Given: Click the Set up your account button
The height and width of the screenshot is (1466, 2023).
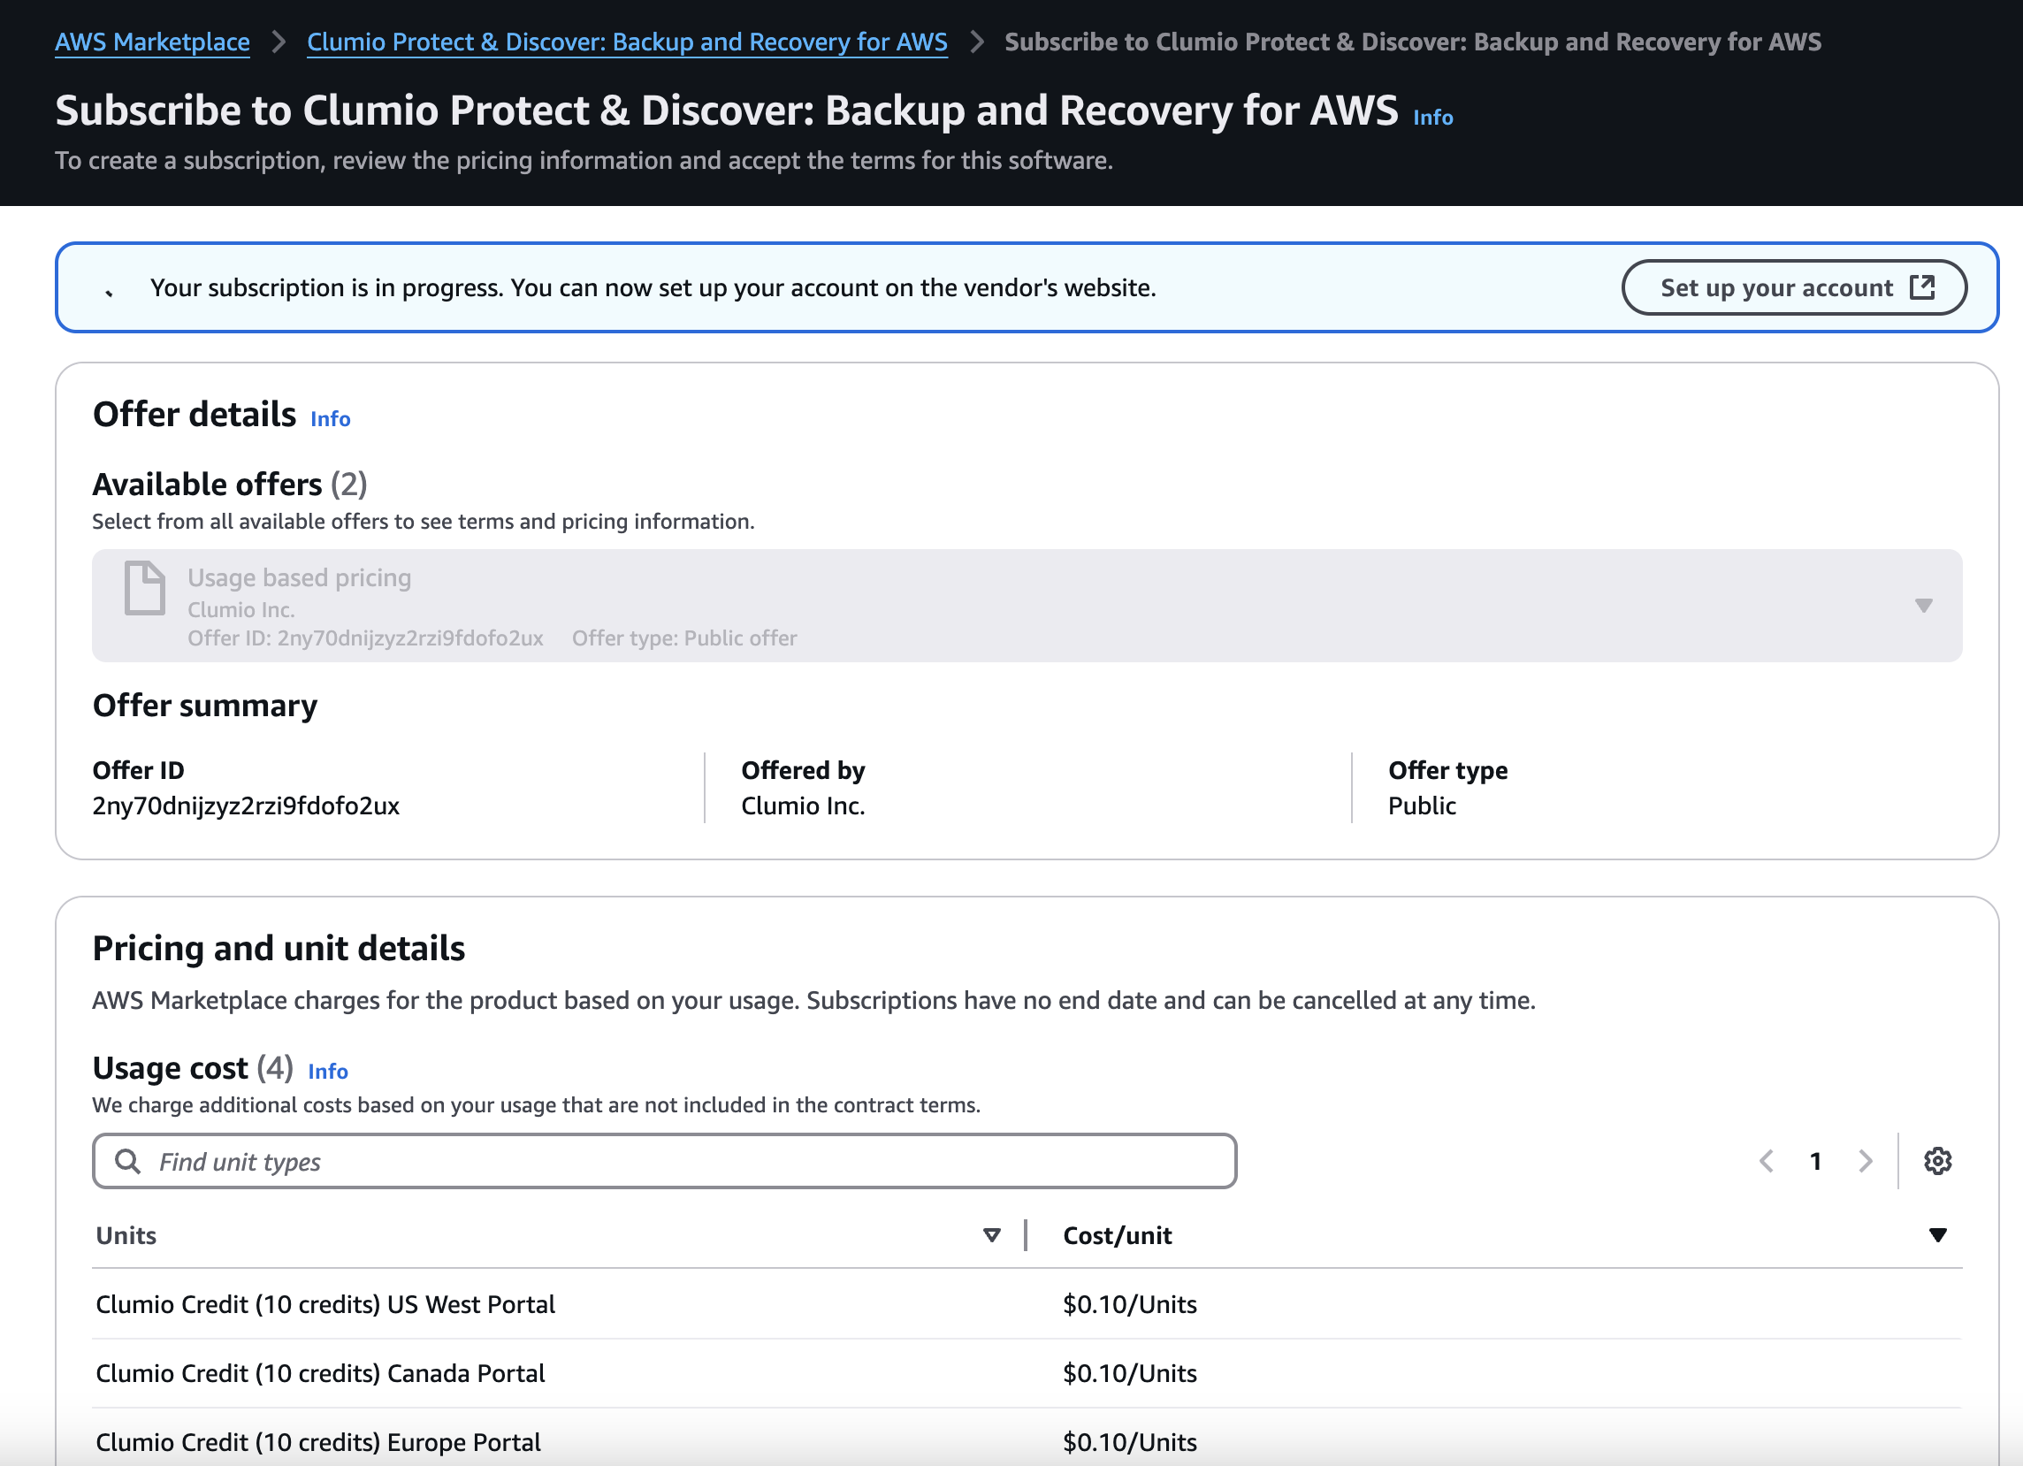Looking at the screenshot, I should 1794,287.
